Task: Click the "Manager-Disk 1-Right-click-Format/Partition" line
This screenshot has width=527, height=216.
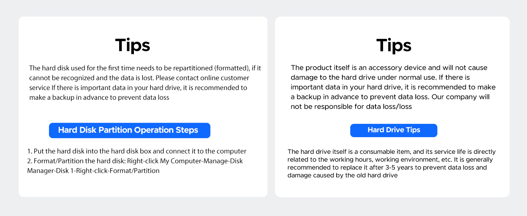Action: [93, 171]
